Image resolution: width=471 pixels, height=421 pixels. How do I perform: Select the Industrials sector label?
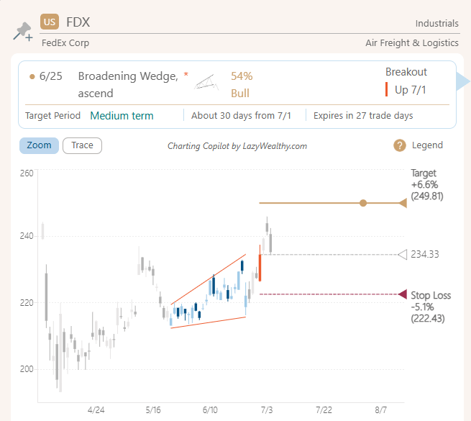pos(436,24)
